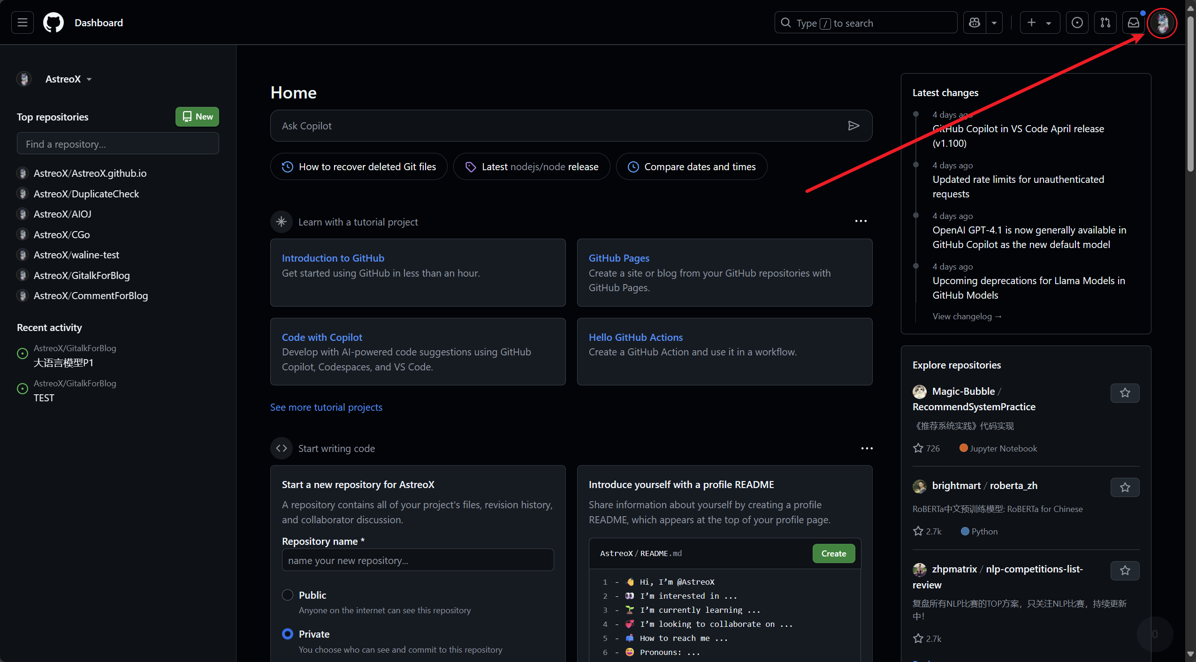
Task: Open options for Start writing code section
Action: click(x=867, y=448)
